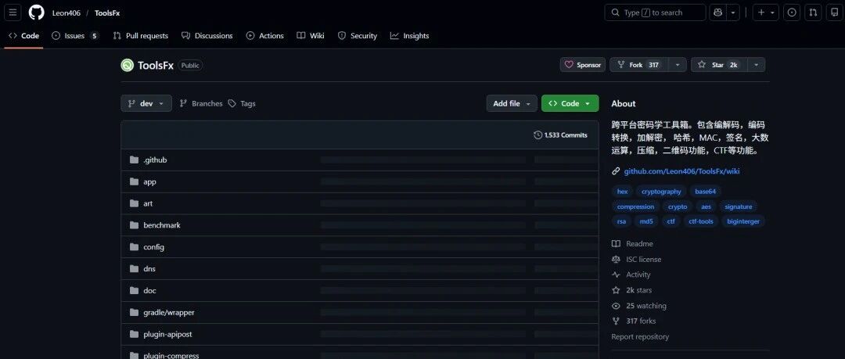The height and width of the screenshot is (359, 845).
Task: Click the .github folder icon
Action: coord(135,160)
